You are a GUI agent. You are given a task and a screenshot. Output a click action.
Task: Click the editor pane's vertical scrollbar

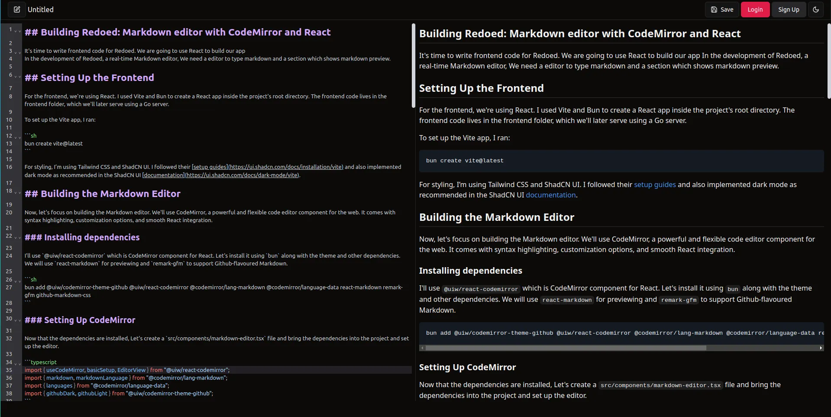click(413, 65)
